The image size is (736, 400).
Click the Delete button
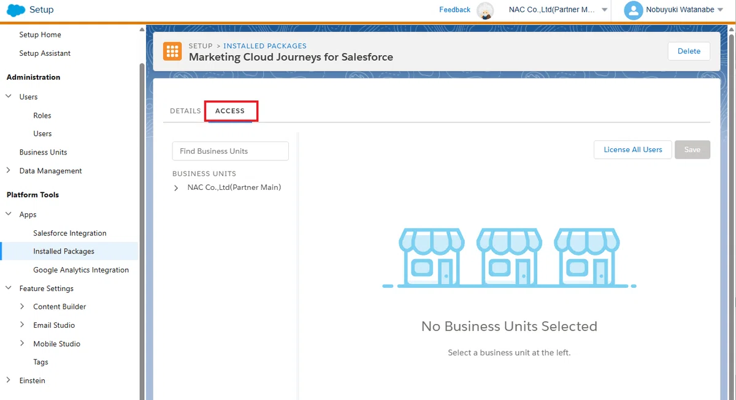[x=689, y=51]
